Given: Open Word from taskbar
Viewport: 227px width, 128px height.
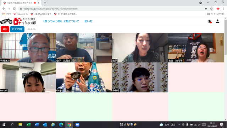Looking at the screenshot, I should pos(37,125).
